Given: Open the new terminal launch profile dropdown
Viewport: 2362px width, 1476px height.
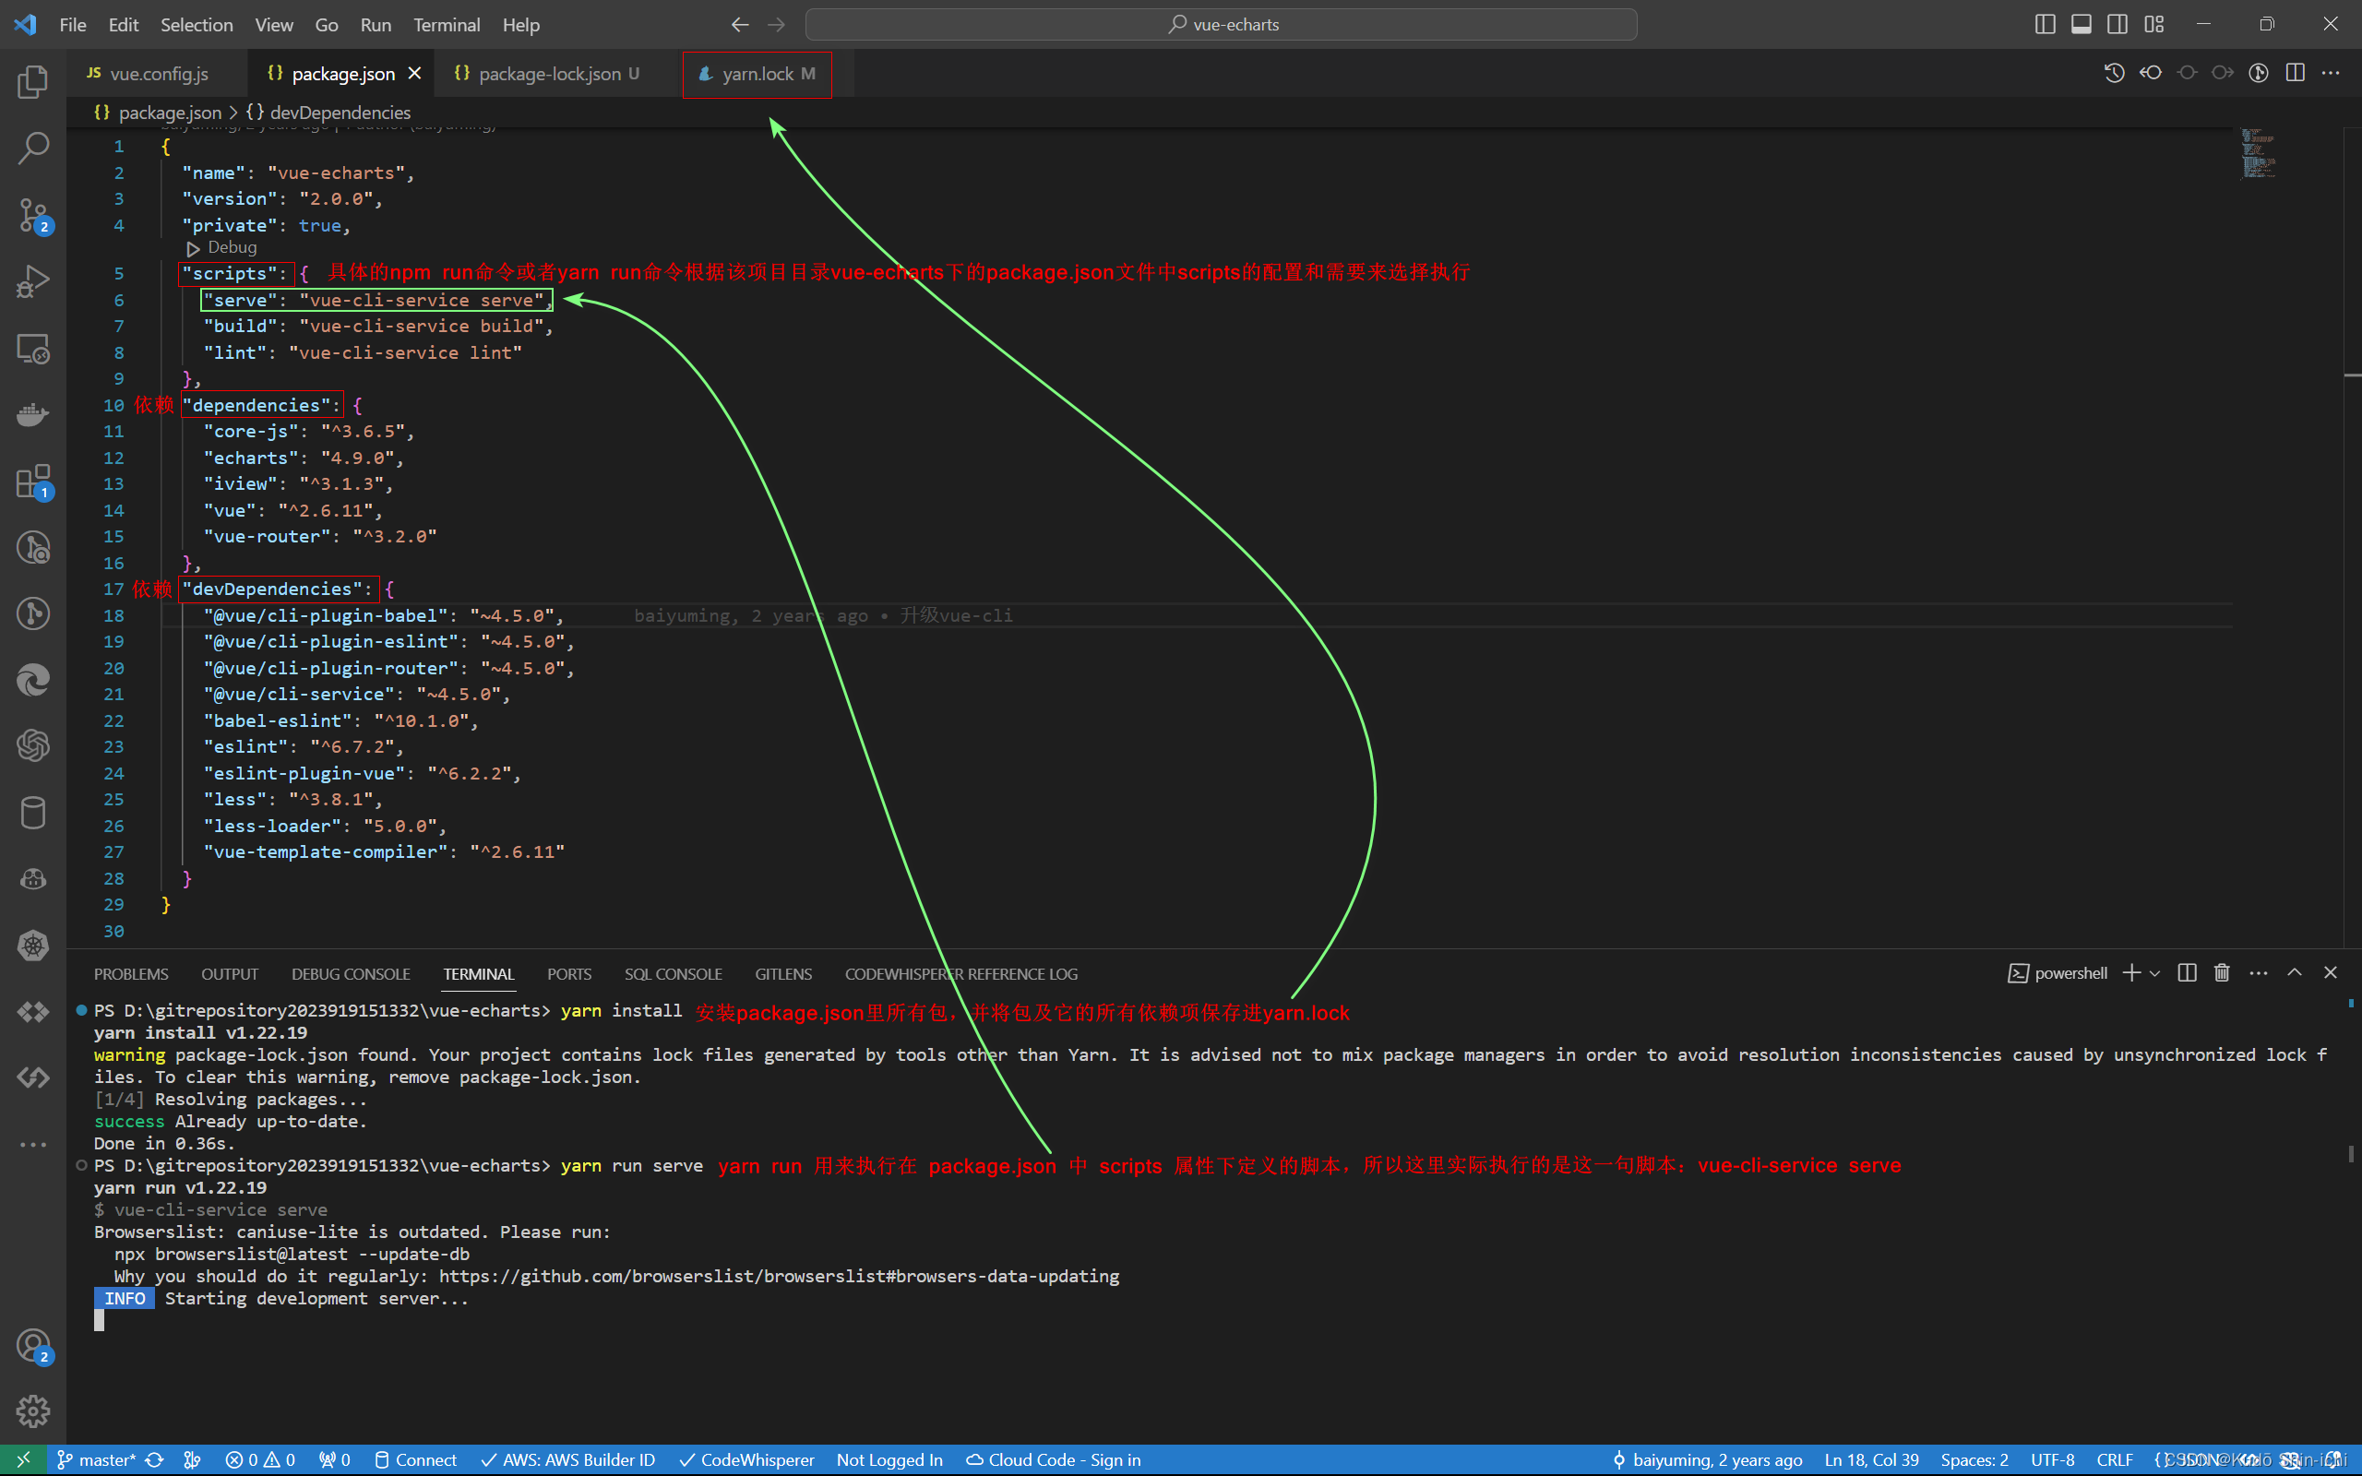Looking at the screenshot, I should tap(2155, 973).
